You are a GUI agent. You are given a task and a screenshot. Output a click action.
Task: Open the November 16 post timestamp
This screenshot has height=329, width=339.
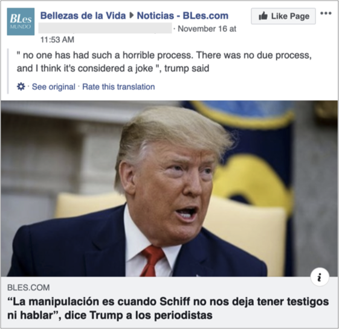coord(207,29)
